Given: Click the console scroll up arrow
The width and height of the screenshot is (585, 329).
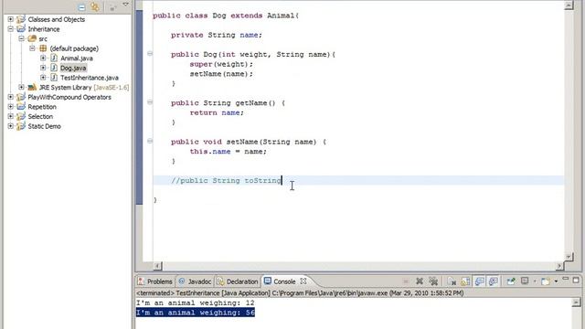Looking at the screenshot, I should pos(577,302).
